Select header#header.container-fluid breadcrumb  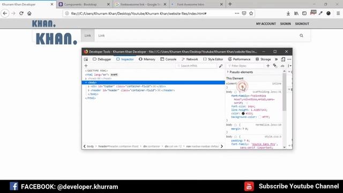(x=118, y=146)
